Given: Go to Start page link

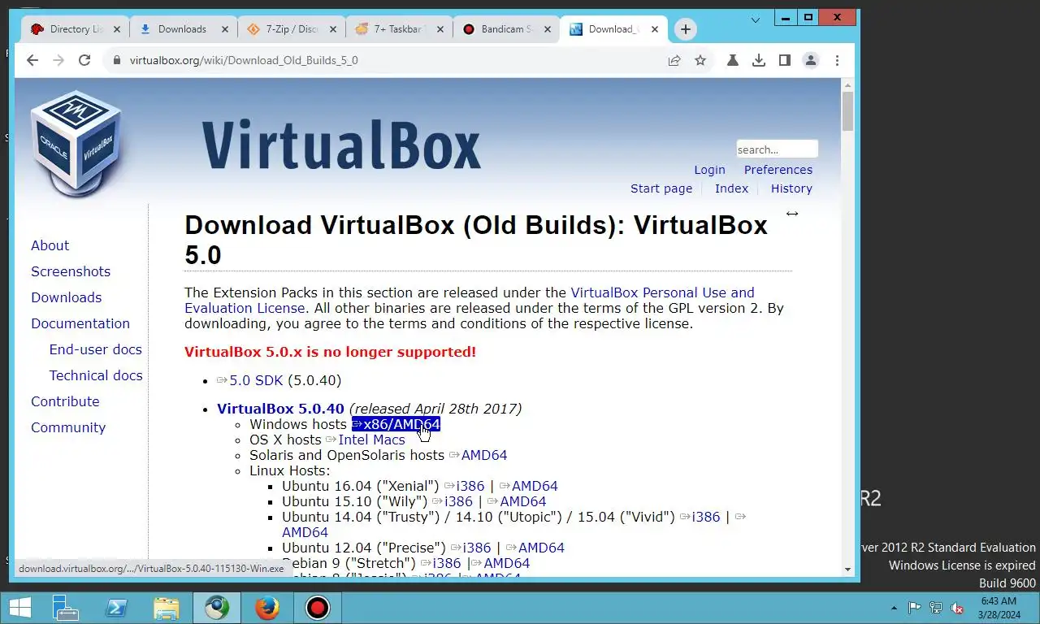Looking at the screenshot, I should tap(661, 188).
